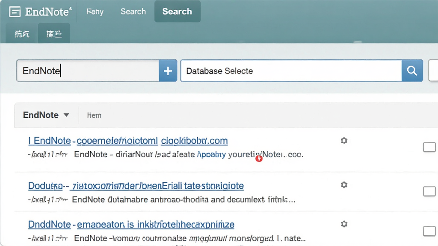Open the EndNote clqolabobu.com result link
The height and width of the screenshot is (246, 438).
[x=128, y=141]
